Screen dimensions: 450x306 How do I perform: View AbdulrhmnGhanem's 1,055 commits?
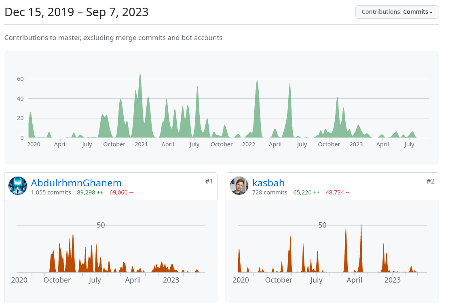[x=51, y=192]
